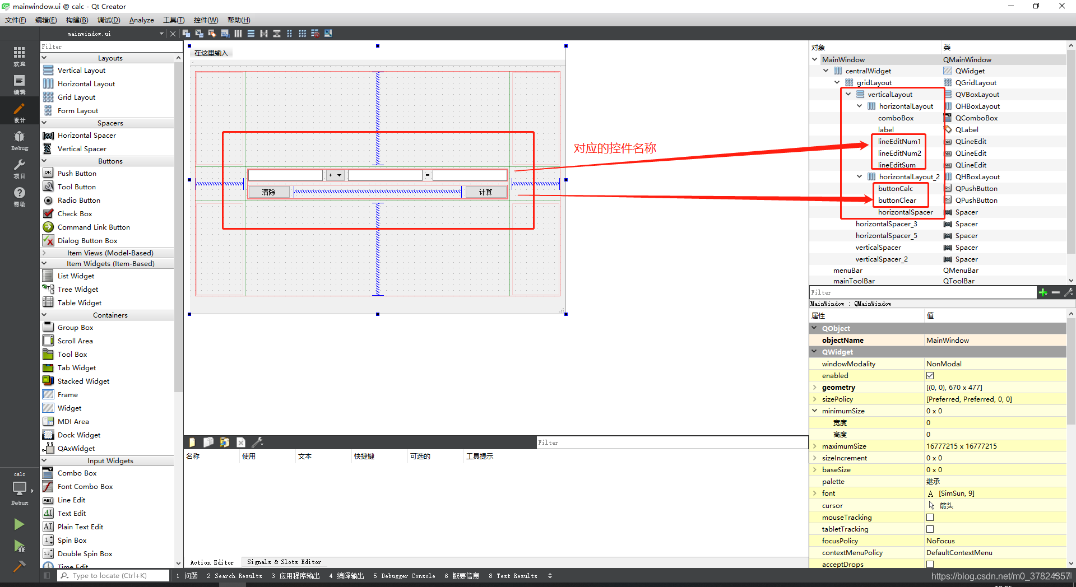Screen dimensions: 1076x587
Task: Collapse the verticalLayout tree node
Action: (848, 95)
